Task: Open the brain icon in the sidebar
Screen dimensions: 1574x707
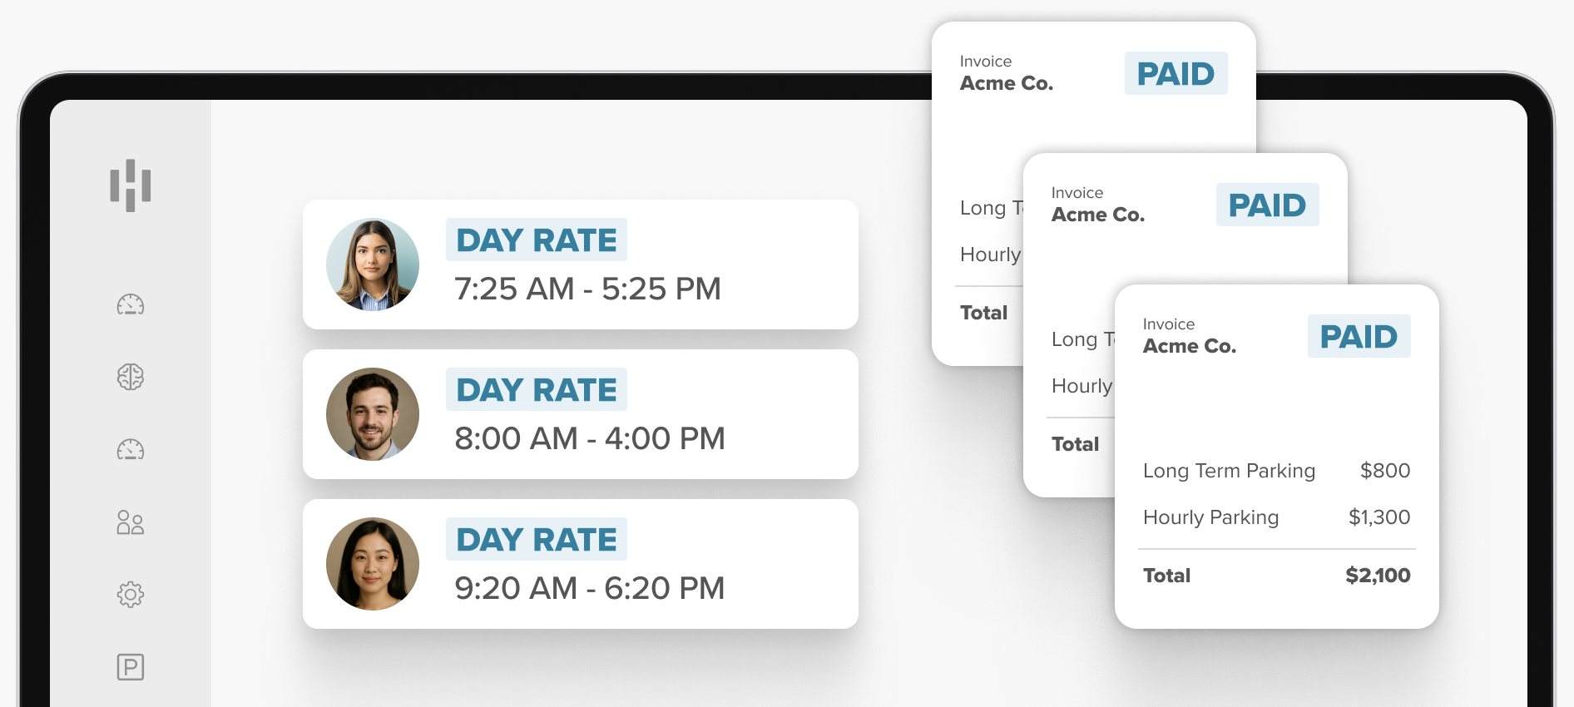Action: pos(131,377)
